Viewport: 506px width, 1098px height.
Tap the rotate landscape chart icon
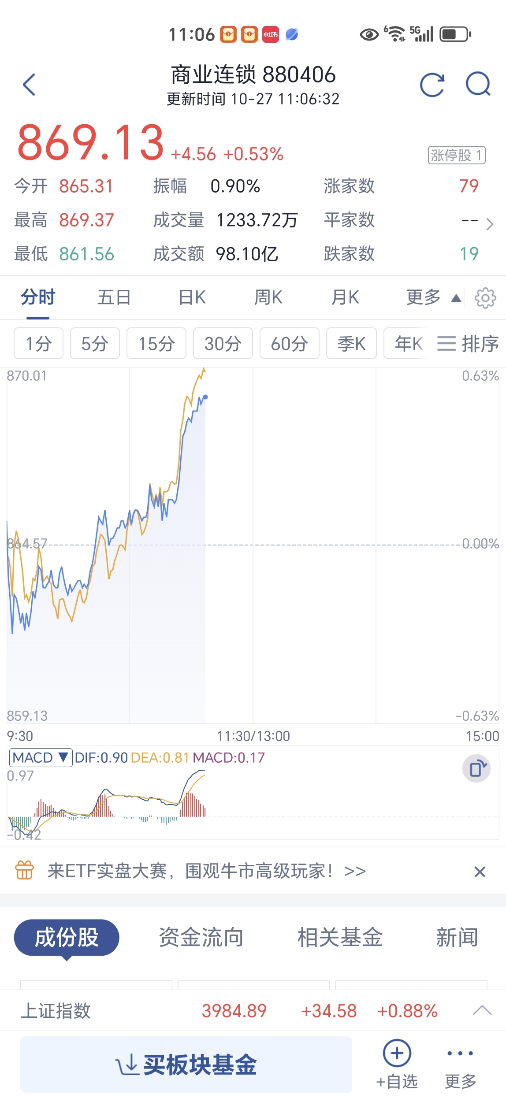pyautogui.click(x=476, y=769)
